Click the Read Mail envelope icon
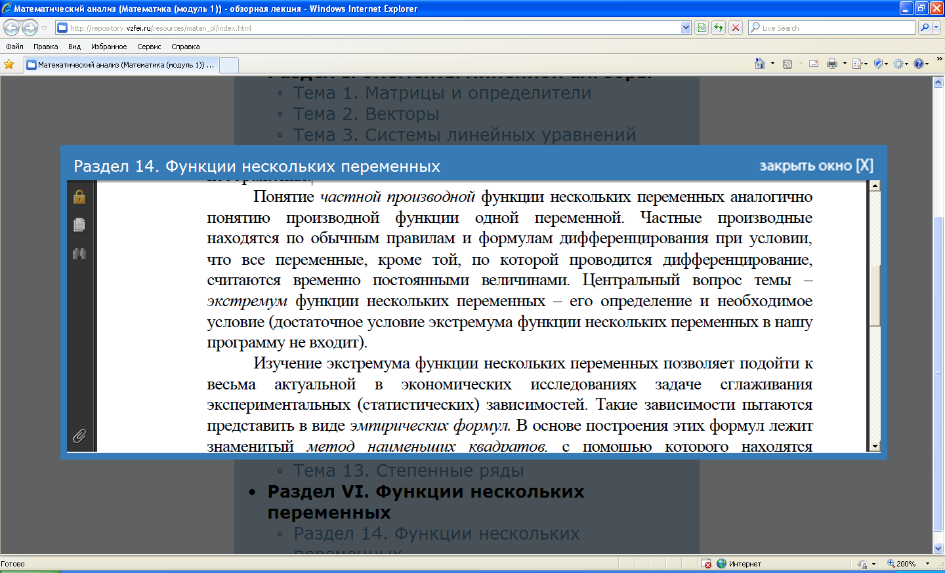This screenshot has height=573, width=945. pyautogui.click(x=814, y=64)
